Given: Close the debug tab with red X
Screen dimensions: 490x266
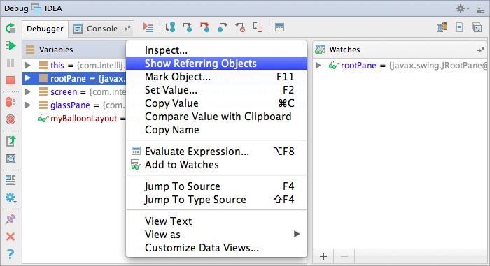Looking at the screenshot, I should point(10,237).
